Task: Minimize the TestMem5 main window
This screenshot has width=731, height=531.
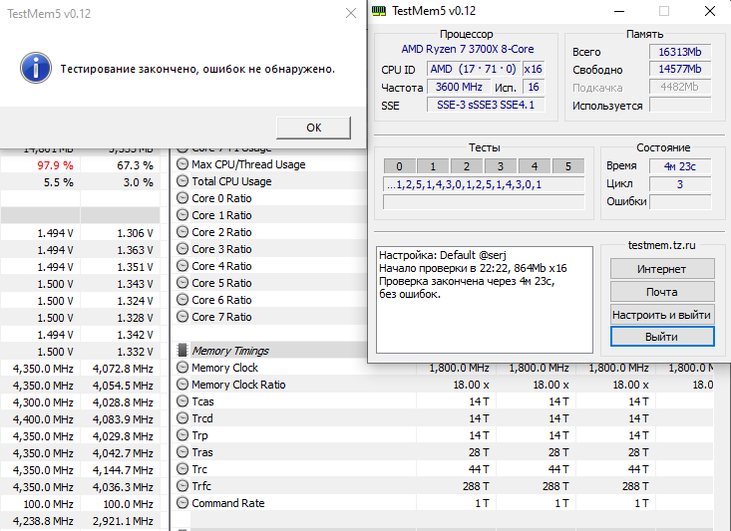Action: 619,11
